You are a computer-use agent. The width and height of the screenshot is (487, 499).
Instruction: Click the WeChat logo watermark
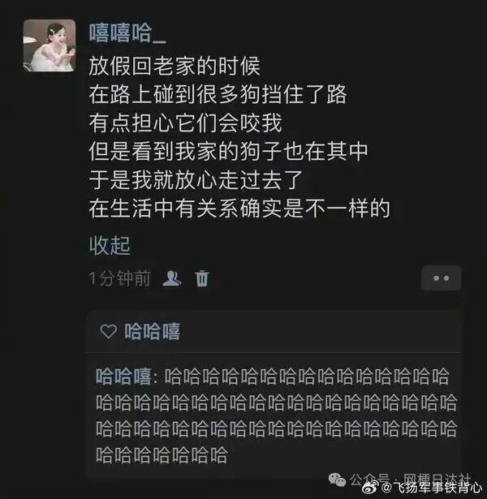[x=337, y=480]
